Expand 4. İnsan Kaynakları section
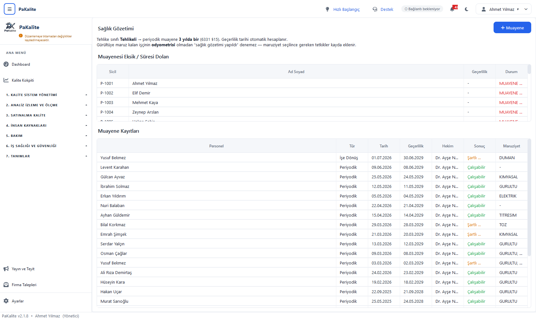Screen dimensions: 536x319 [46, 125]
